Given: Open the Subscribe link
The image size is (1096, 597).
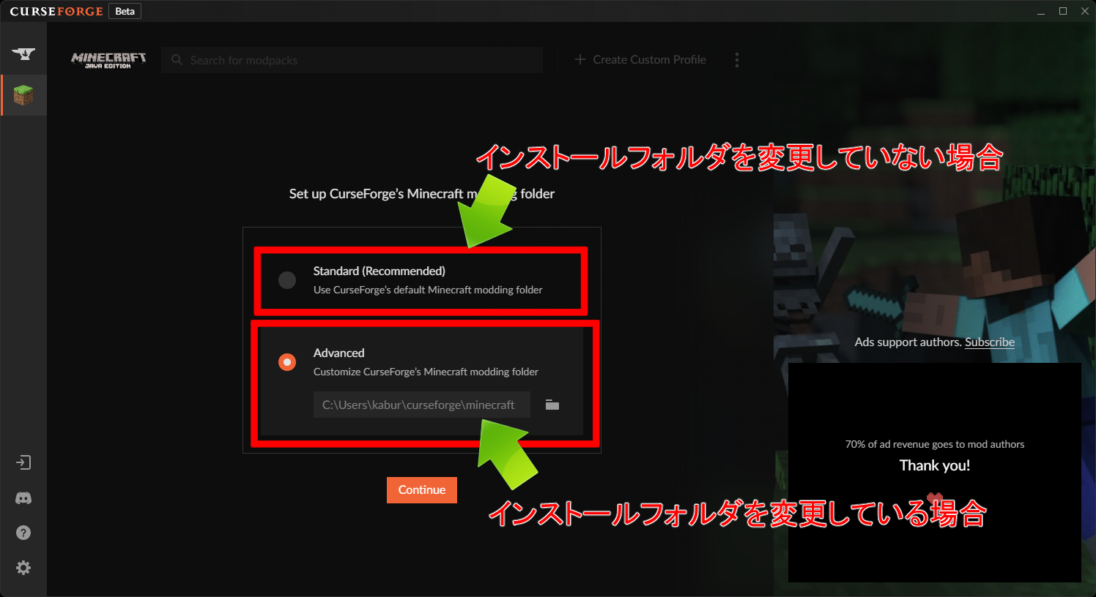Looking at the screenshot, I should coord(990,342).
